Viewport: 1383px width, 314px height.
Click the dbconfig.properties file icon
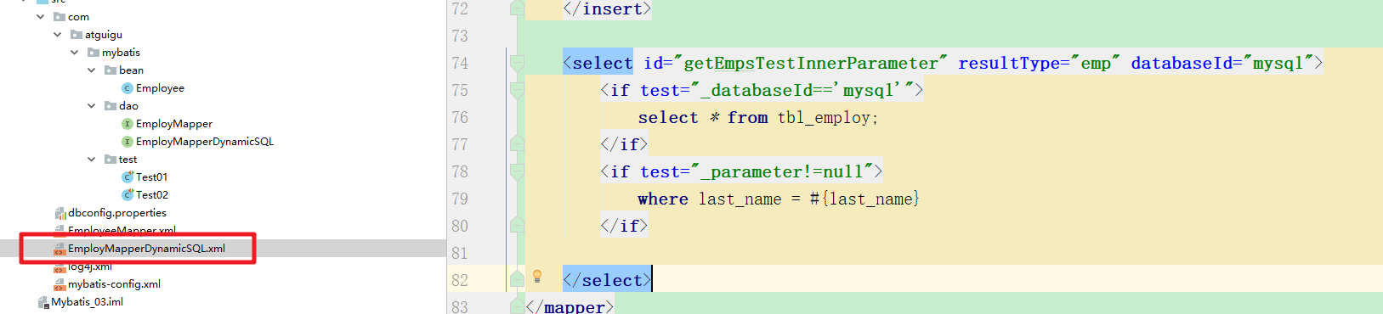click(x=60, y=213)
